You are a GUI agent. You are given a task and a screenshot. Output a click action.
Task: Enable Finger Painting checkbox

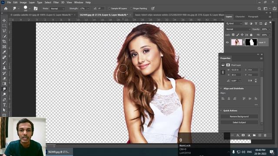click(x=131, y=9)
